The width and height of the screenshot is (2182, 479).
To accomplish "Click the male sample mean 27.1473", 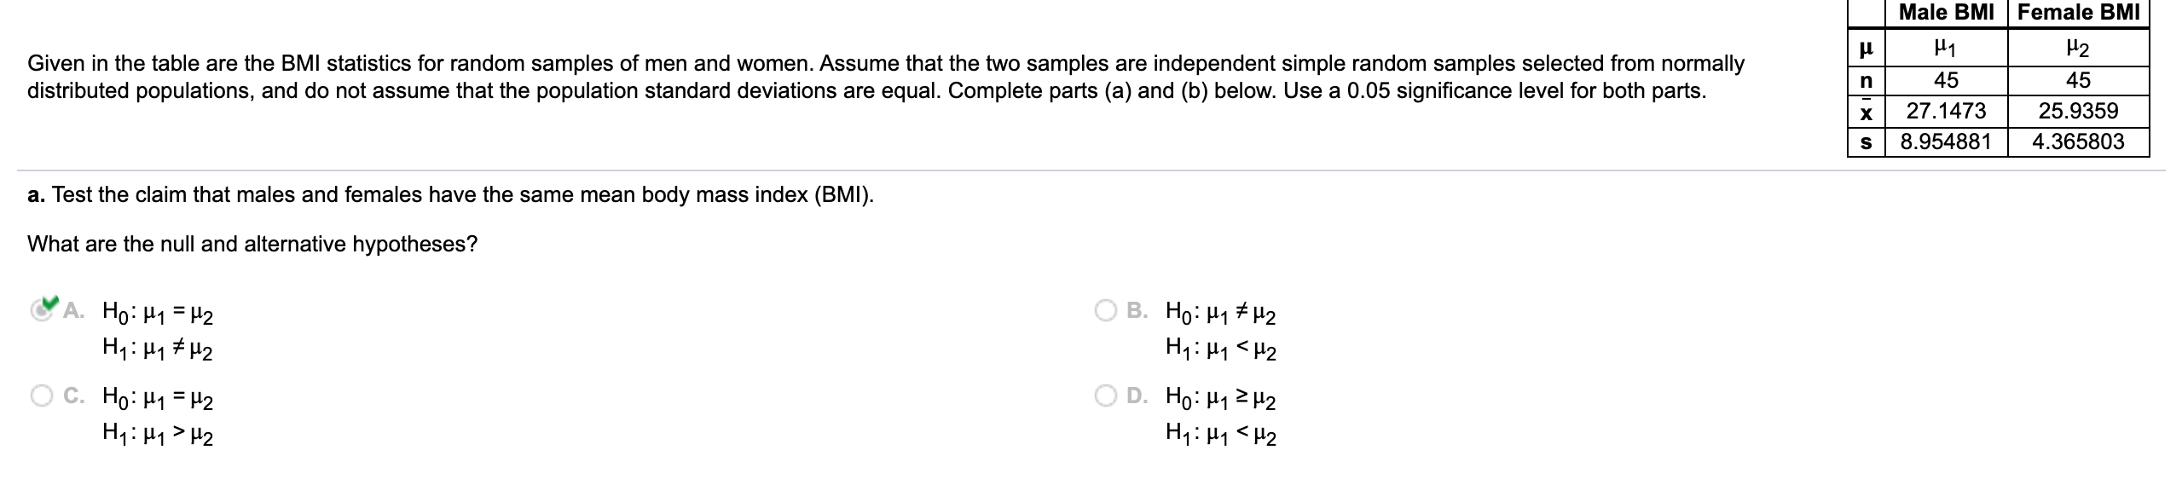I will (1945, 111).
